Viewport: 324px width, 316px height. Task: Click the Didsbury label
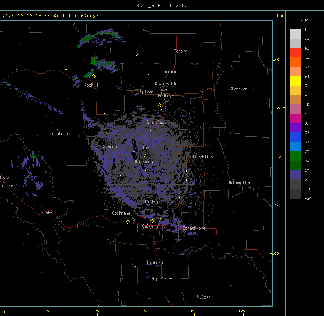click(x=144, y=162)
